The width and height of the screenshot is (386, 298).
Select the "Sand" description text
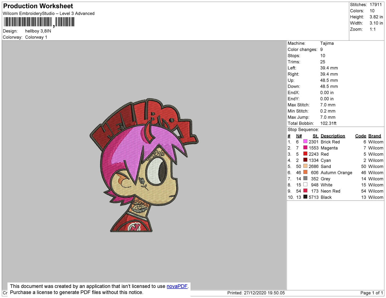point(326,166)
